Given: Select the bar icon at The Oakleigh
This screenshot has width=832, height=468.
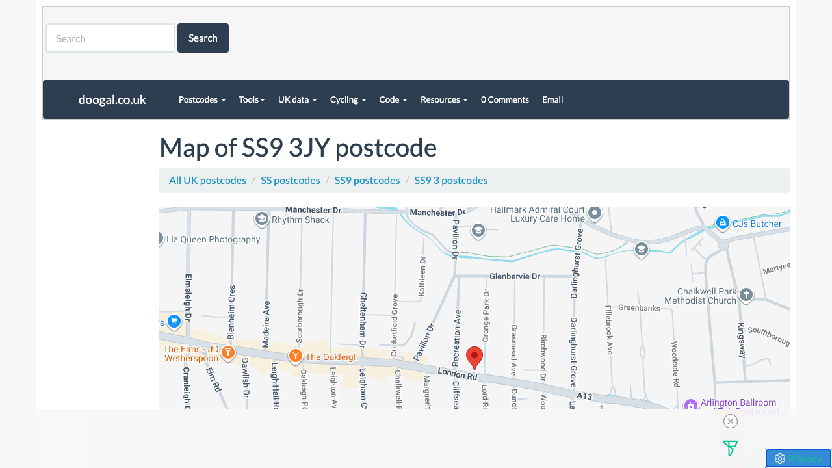Looking at the screenshot, I should point(296,356).
